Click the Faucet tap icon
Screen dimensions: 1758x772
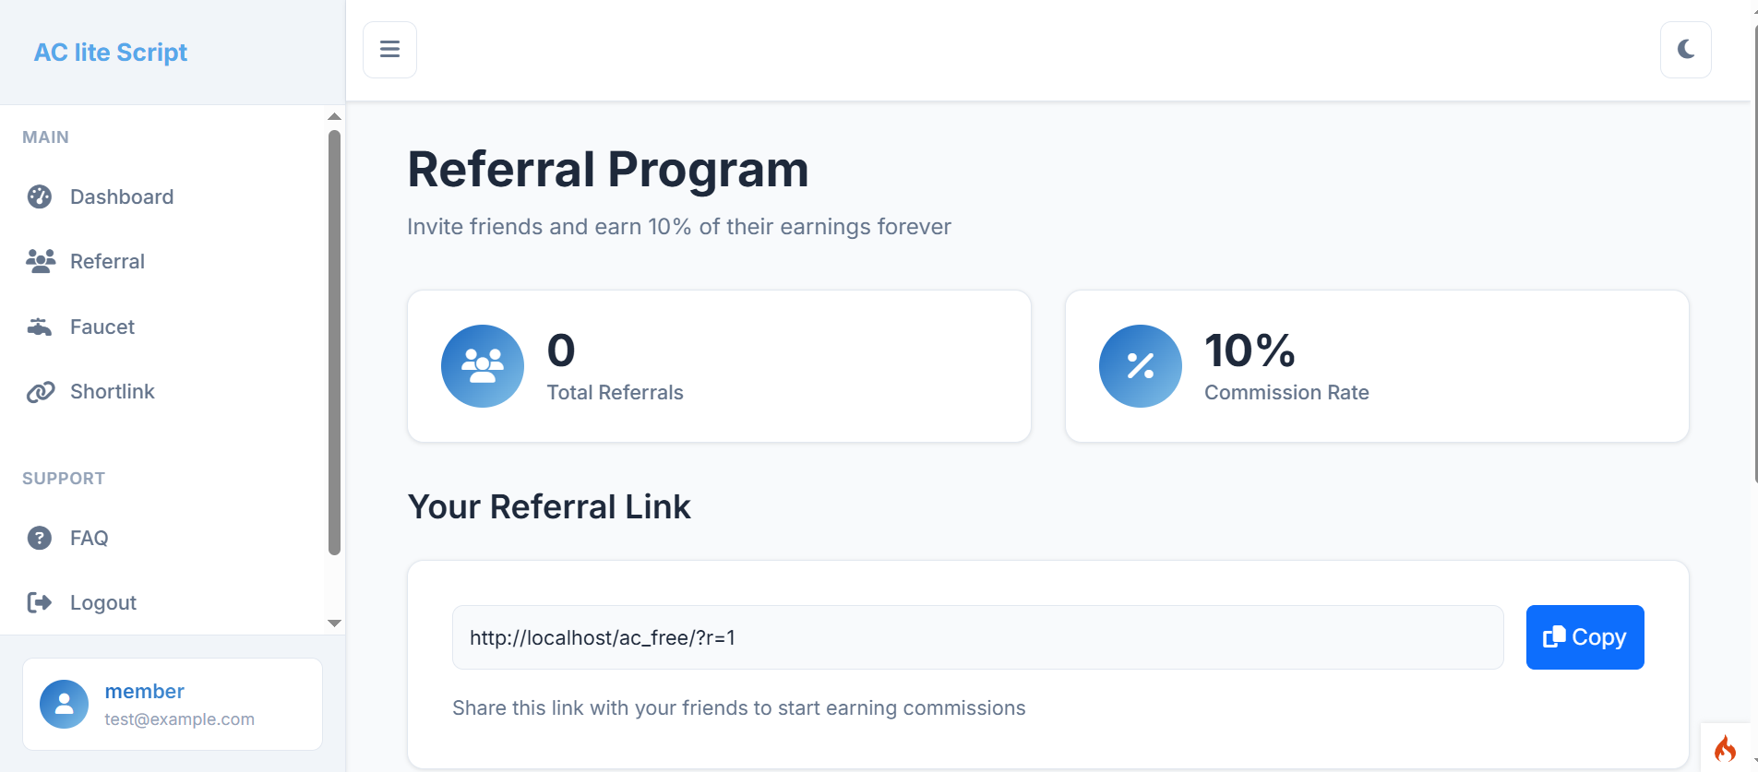[x=40, y=327]
